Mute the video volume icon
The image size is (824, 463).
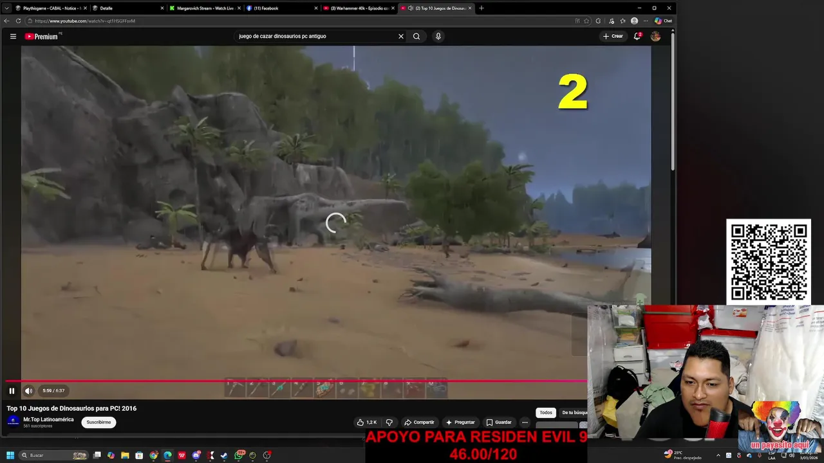tap(28, 390)
